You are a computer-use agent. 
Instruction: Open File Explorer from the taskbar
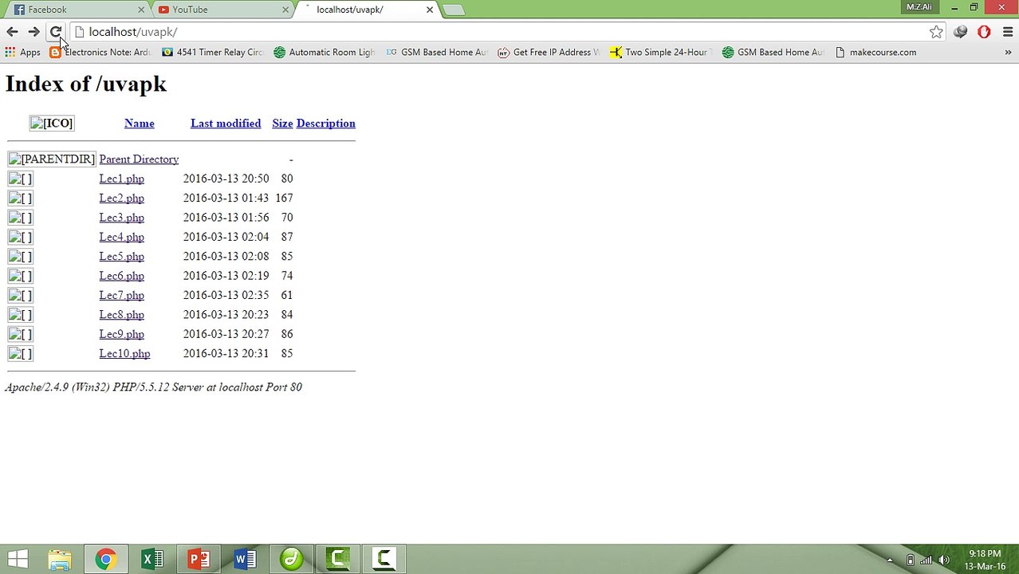(x=60, y=559)
